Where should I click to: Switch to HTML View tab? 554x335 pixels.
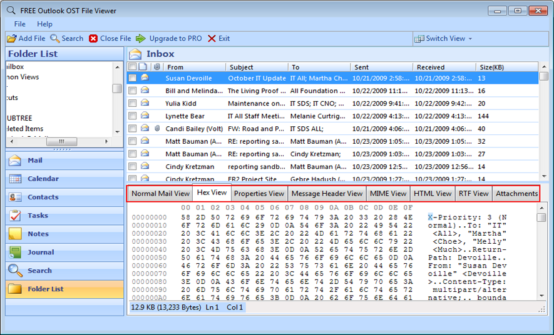433,194
